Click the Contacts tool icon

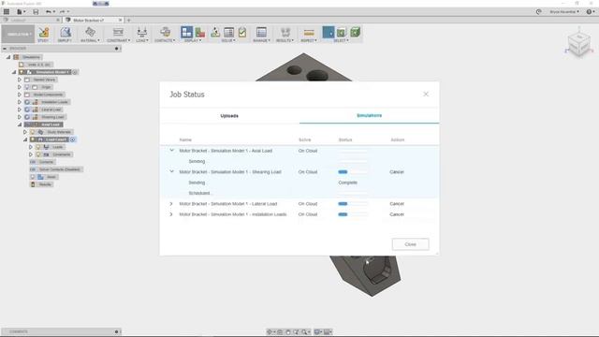165,32
